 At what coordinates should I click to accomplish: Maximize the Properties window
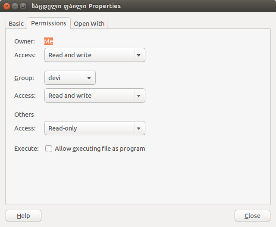click(x=23, y=6)
